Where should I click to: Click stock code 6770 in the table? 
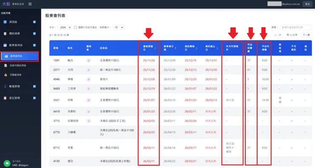pos(57,132)
